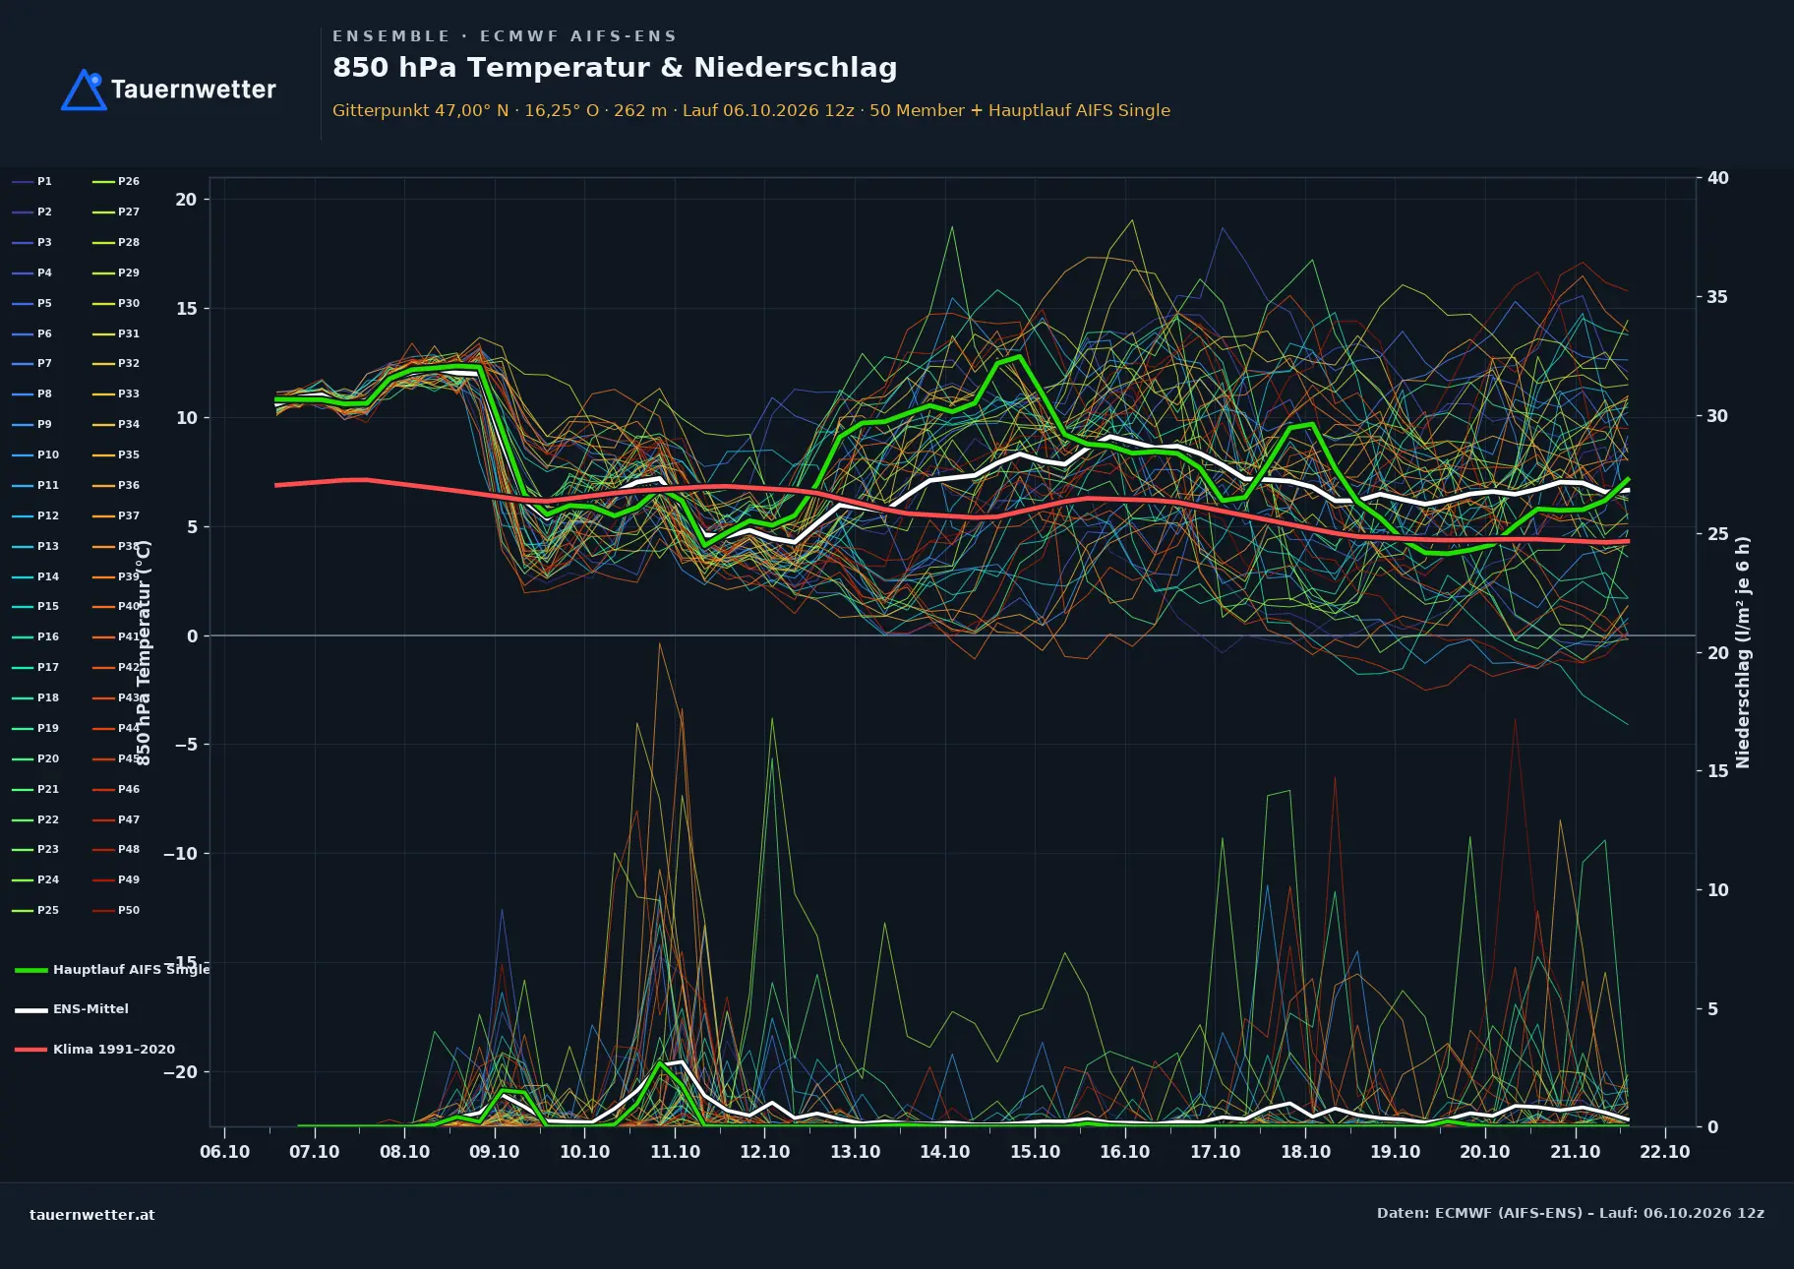This screenshot has height=1269, width=1794.
Task: Select the P34 legend entry
Action: (116, 424)
